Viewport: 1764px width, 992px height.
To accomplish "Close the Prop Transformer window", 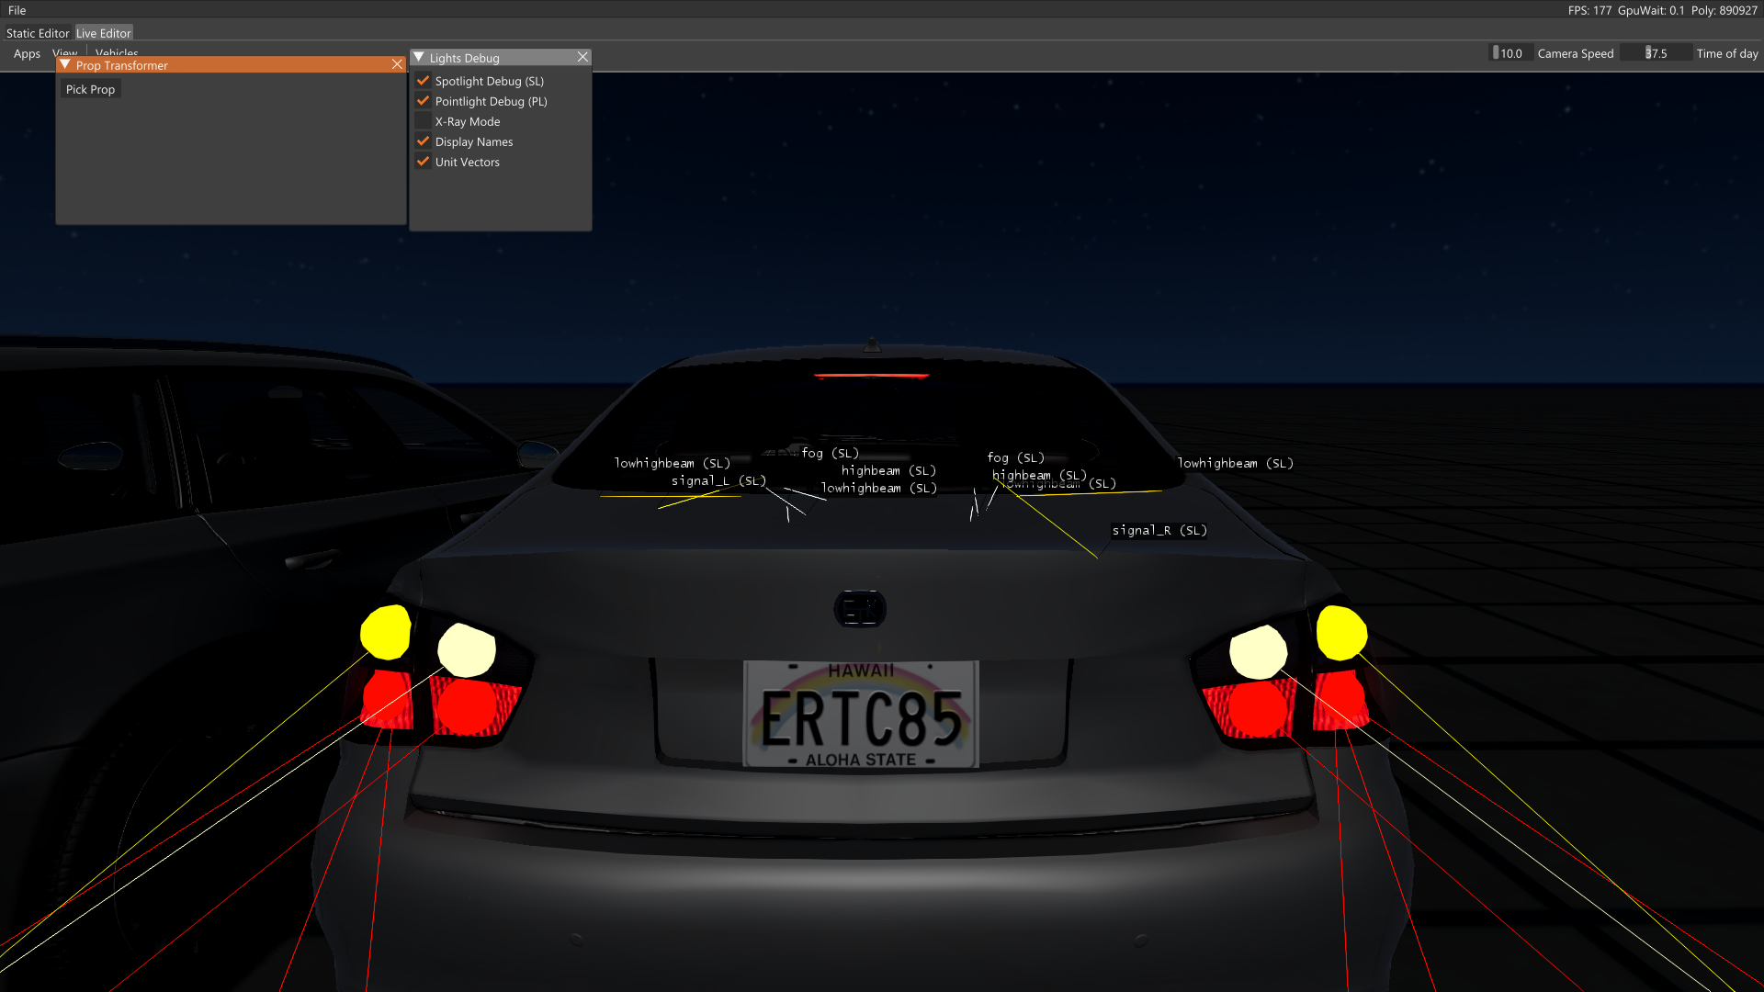I will [397, 64].
